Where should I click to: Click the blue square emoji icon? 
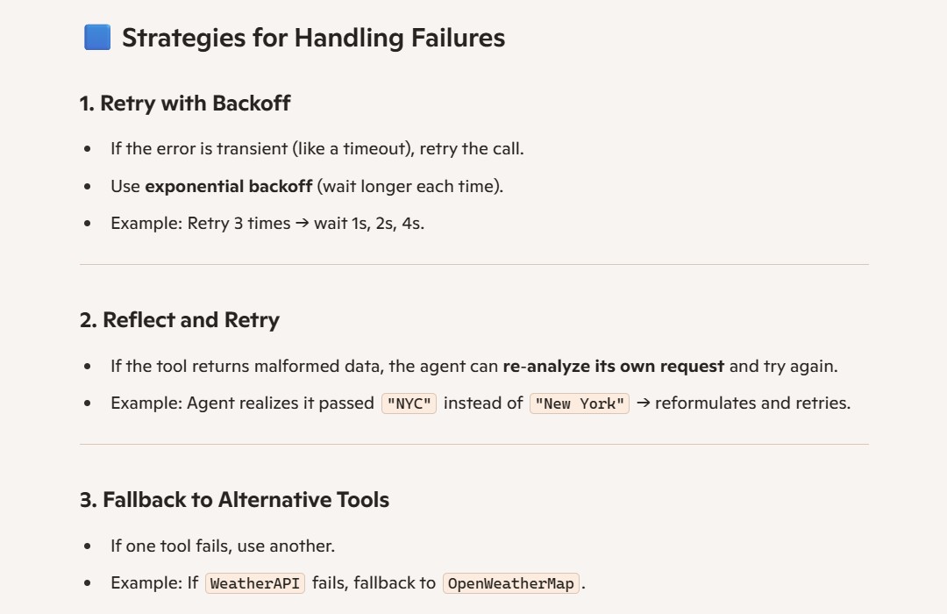(97, 38)
